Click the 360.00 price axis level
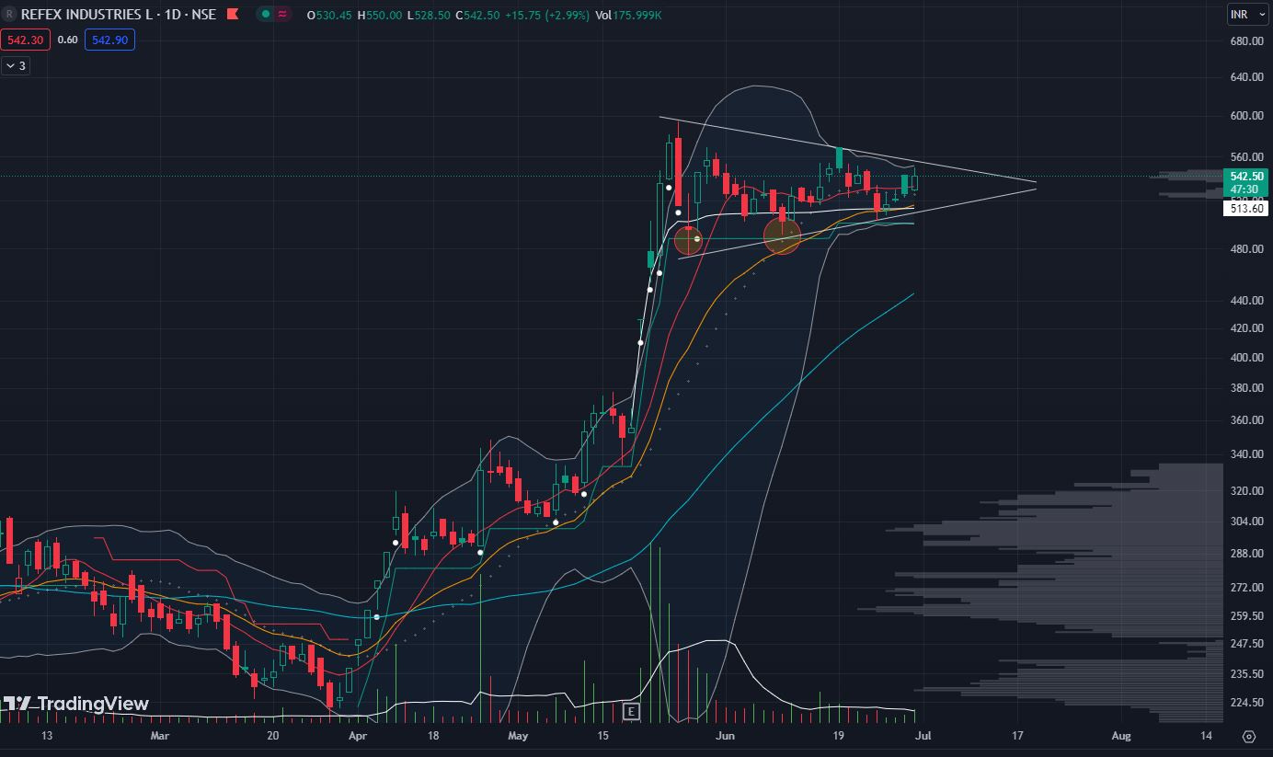Viewport: 1273px width, 757px height. (1248, 420)
